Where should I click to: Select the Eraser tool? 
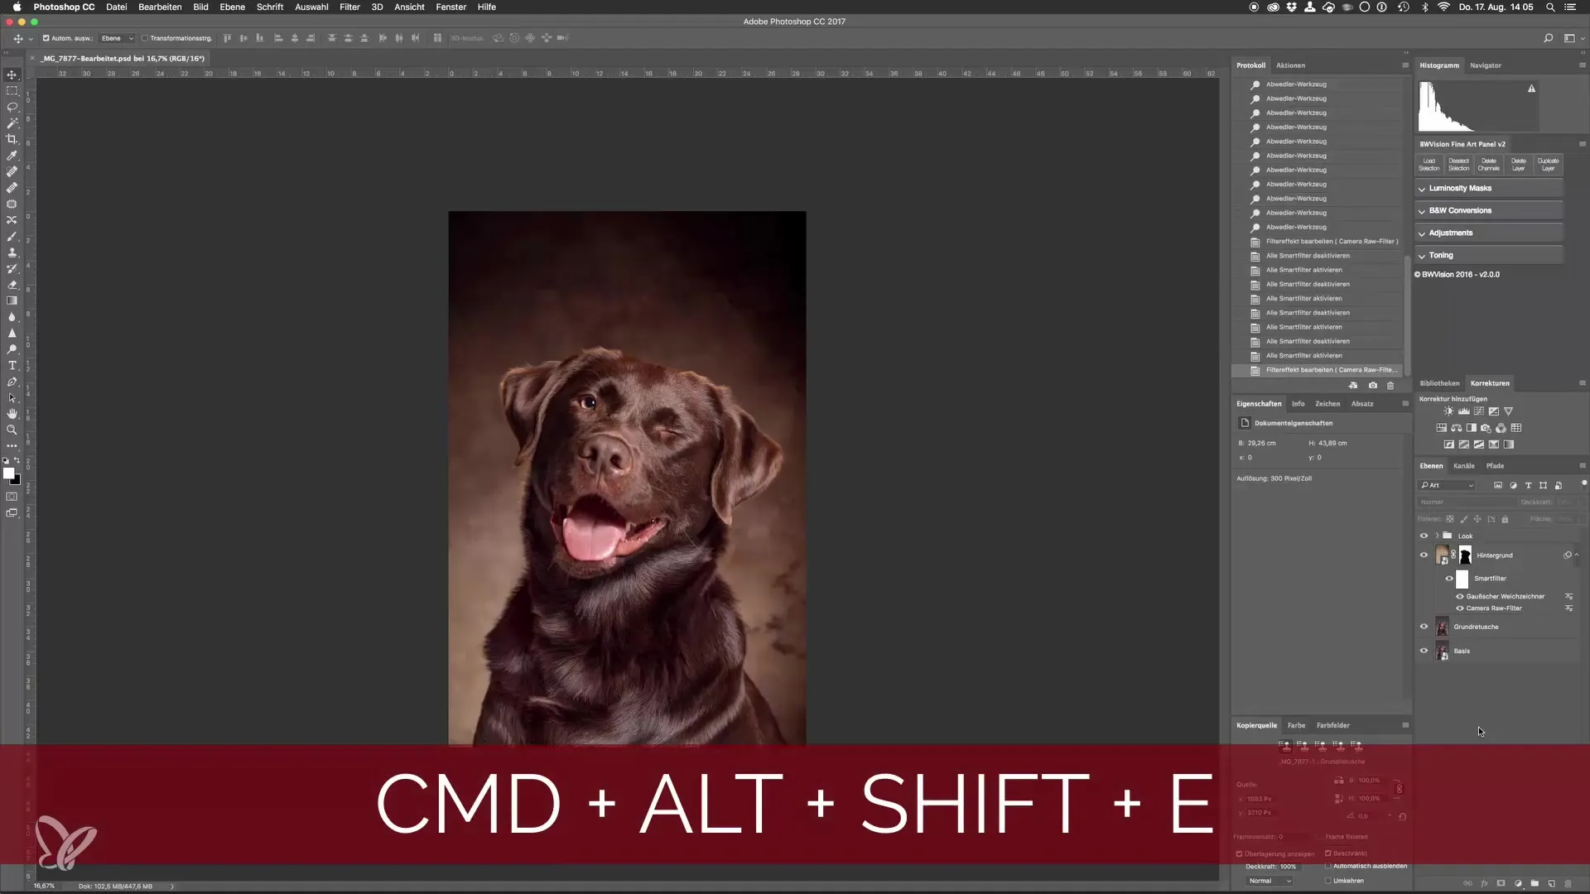12,285
